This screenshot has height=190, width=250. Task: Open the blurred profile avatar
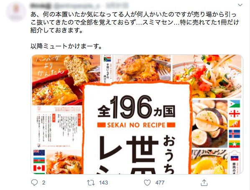point(16,12)
